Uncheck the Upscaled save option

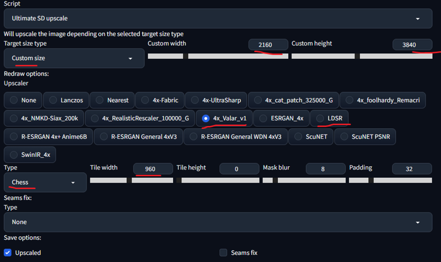[x=8, y=253]
